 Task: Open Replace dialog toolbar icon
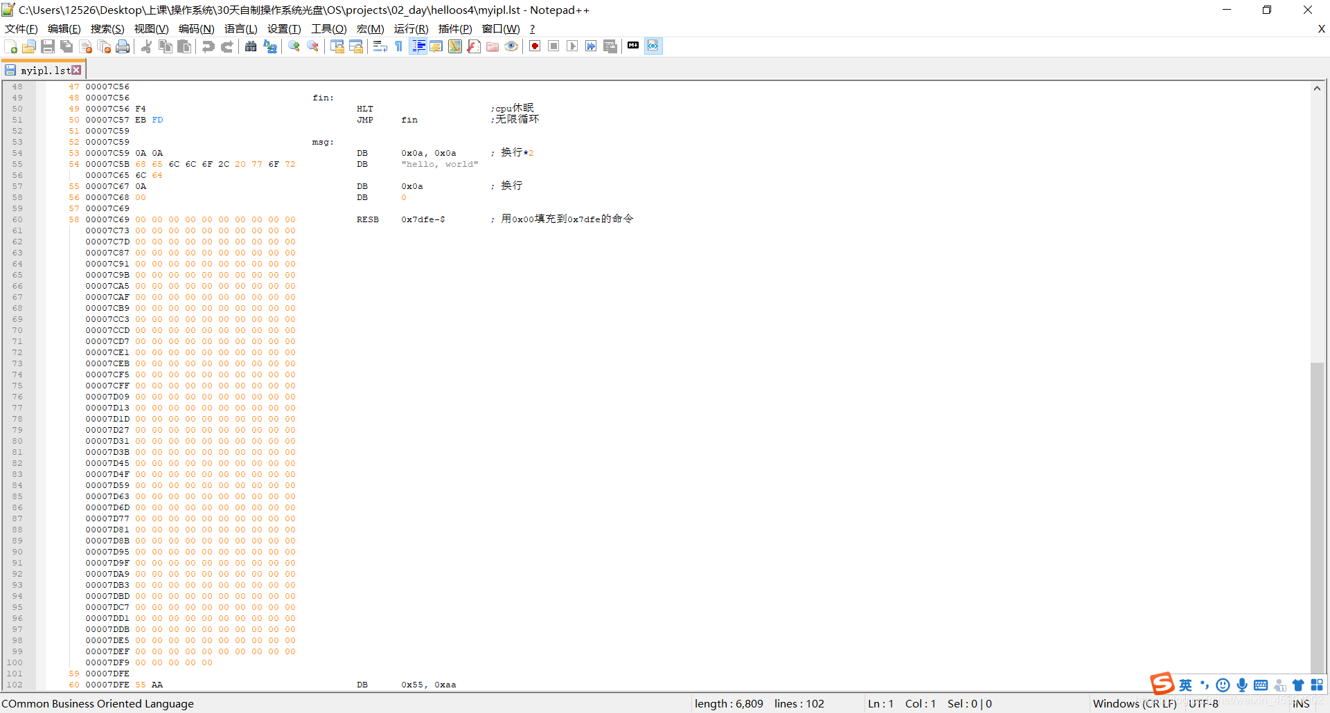[x=270, y=46]
